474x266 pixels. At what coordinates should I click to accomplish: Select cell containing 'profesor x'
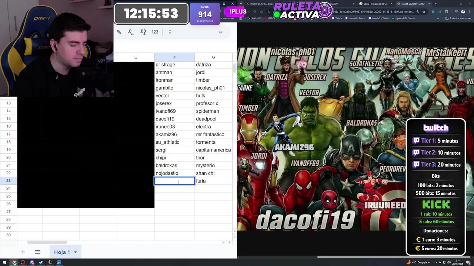[213, 103]
